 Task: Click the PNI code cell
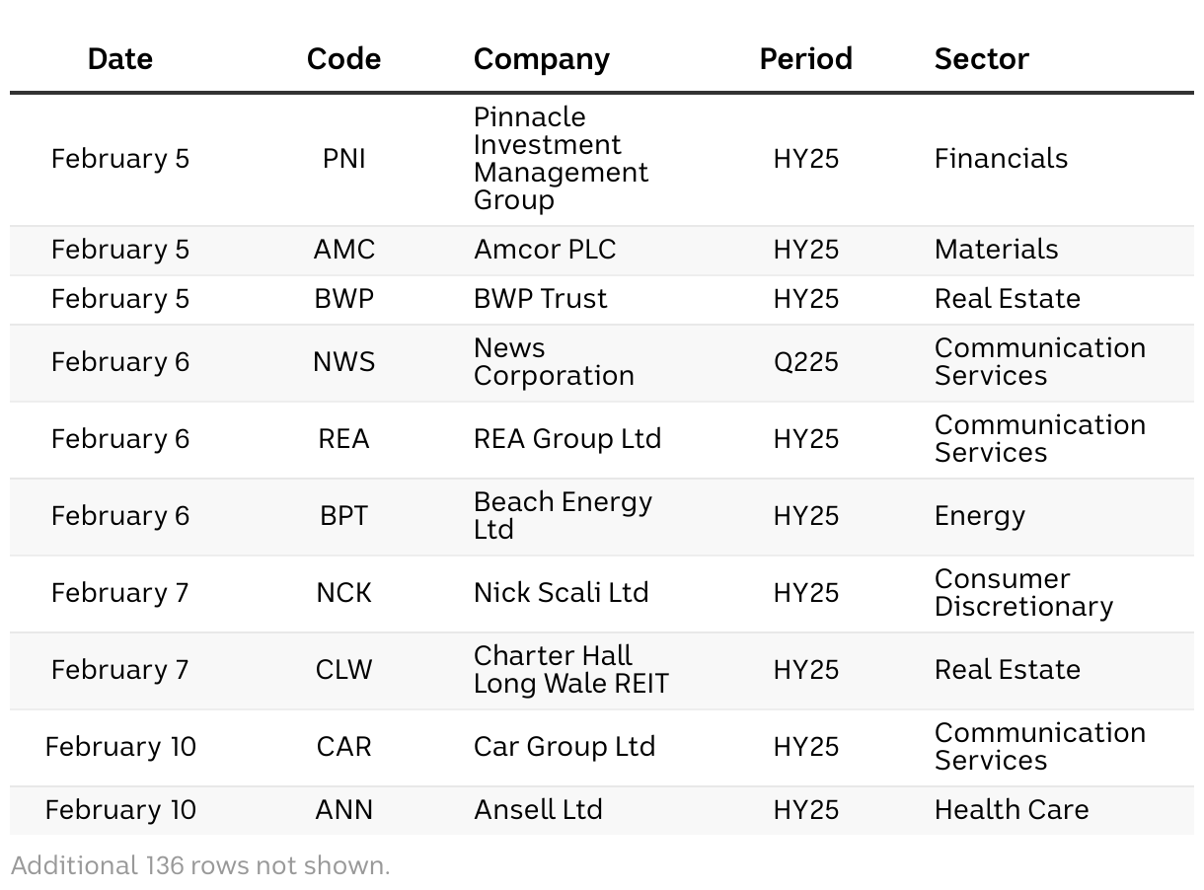tap(343, 159)
